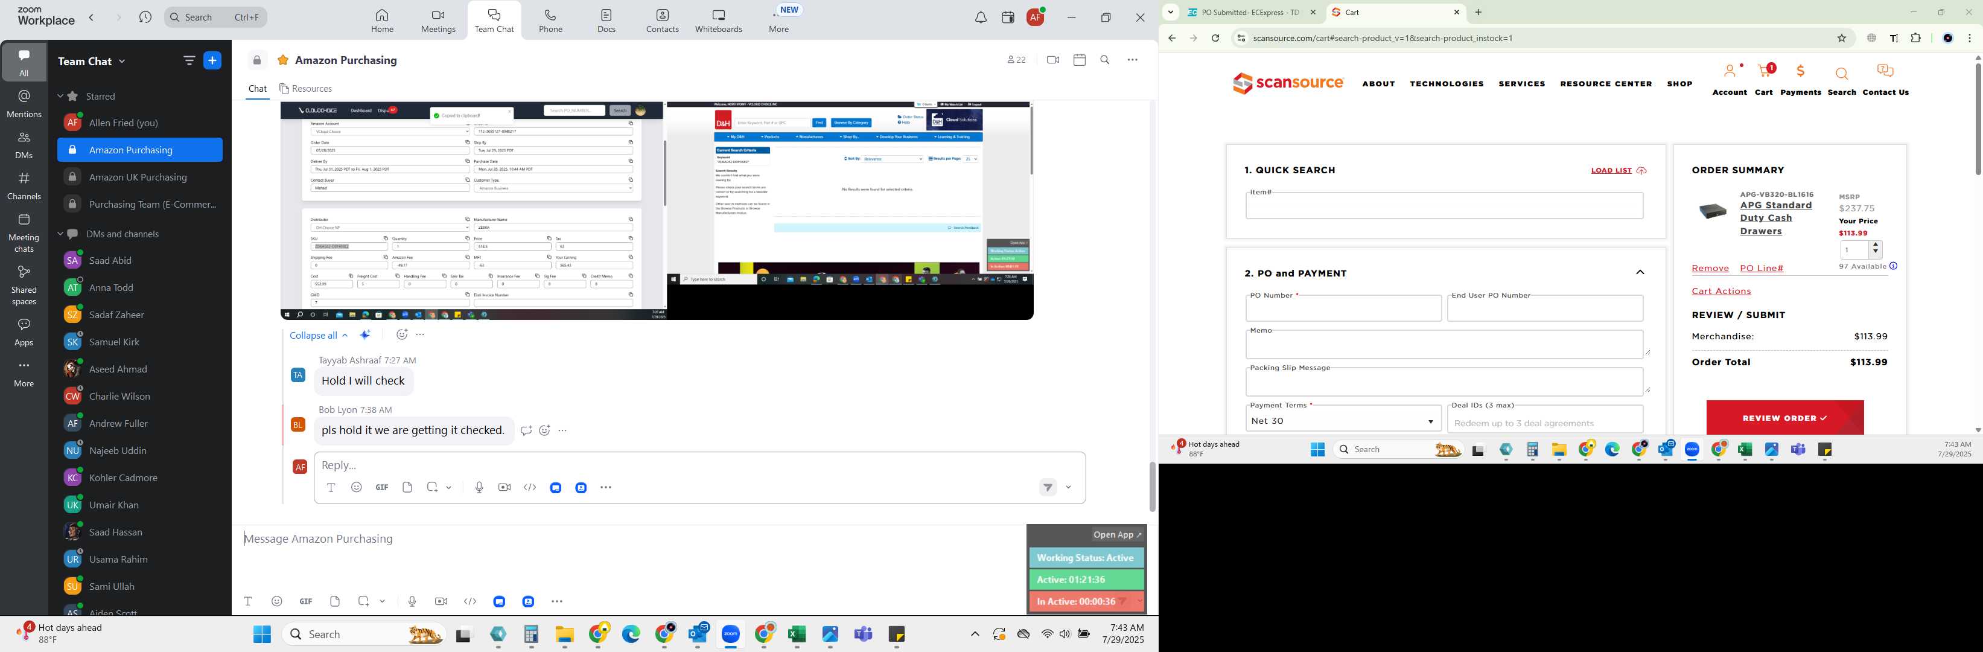The width and height of the screenshot is (1983, 652).
Task: Open the Meetings tab in Zoom
Action: (438, 21)
